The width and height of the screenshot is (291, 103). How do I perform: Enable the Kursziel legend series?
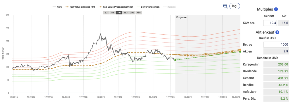[x=169, y=7]
